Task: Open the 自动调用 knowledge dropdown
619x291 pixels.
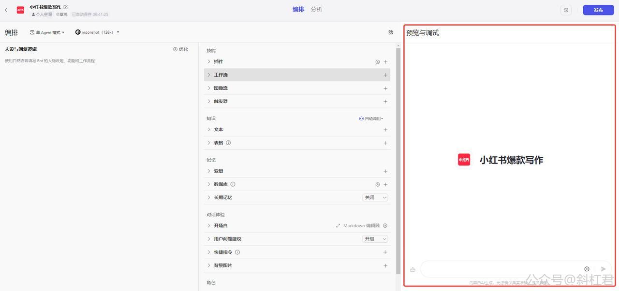Action: click(x=371, y=118)
